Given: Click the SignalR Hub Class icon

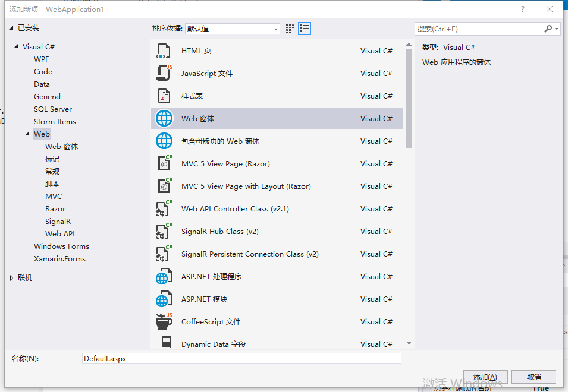Looking at the screenshot, I should tap(164, 232).
